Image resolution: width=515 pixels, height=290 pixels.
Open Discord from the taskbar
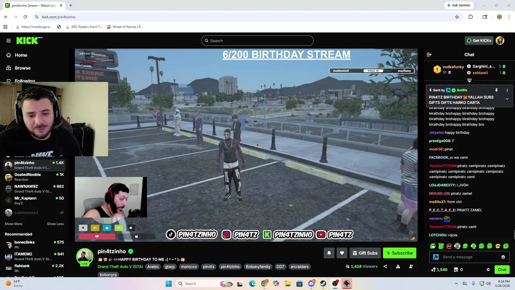(x=311, y=284)
